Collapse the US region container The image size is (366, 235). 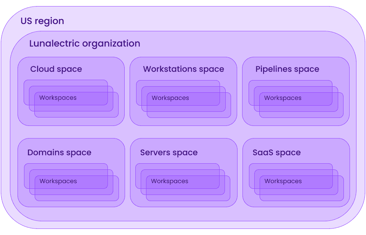43,21
